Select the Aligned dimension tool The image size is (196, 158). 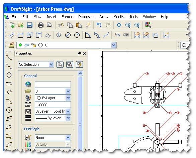coord(12,35)
